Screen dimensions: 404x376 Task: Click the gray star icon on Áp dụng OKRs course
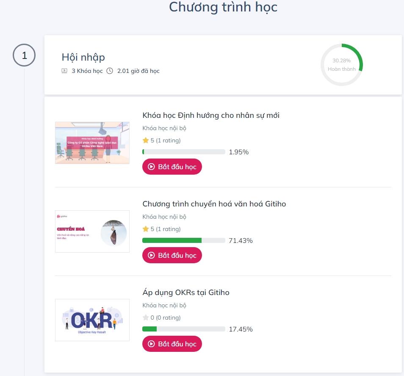coord(146,317)
